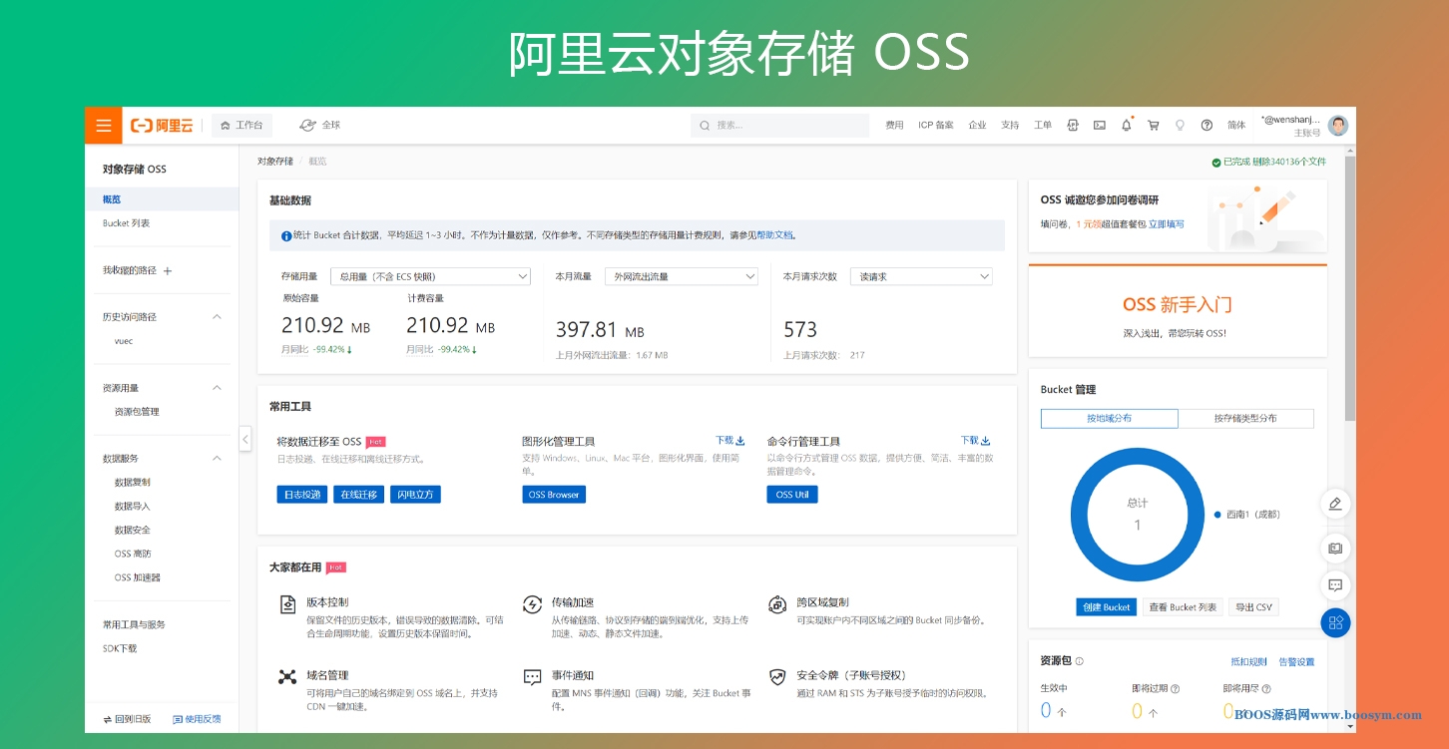Click the 创建 Bucket button

[1107, 607]
